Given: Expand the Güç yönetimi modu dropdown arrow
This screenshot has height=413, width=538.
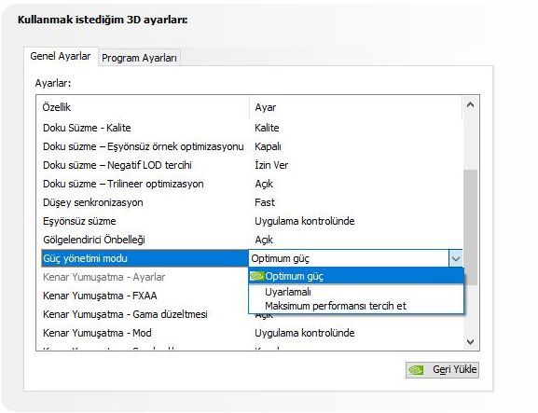Looking at the screenshot, I should click(456, 258).
